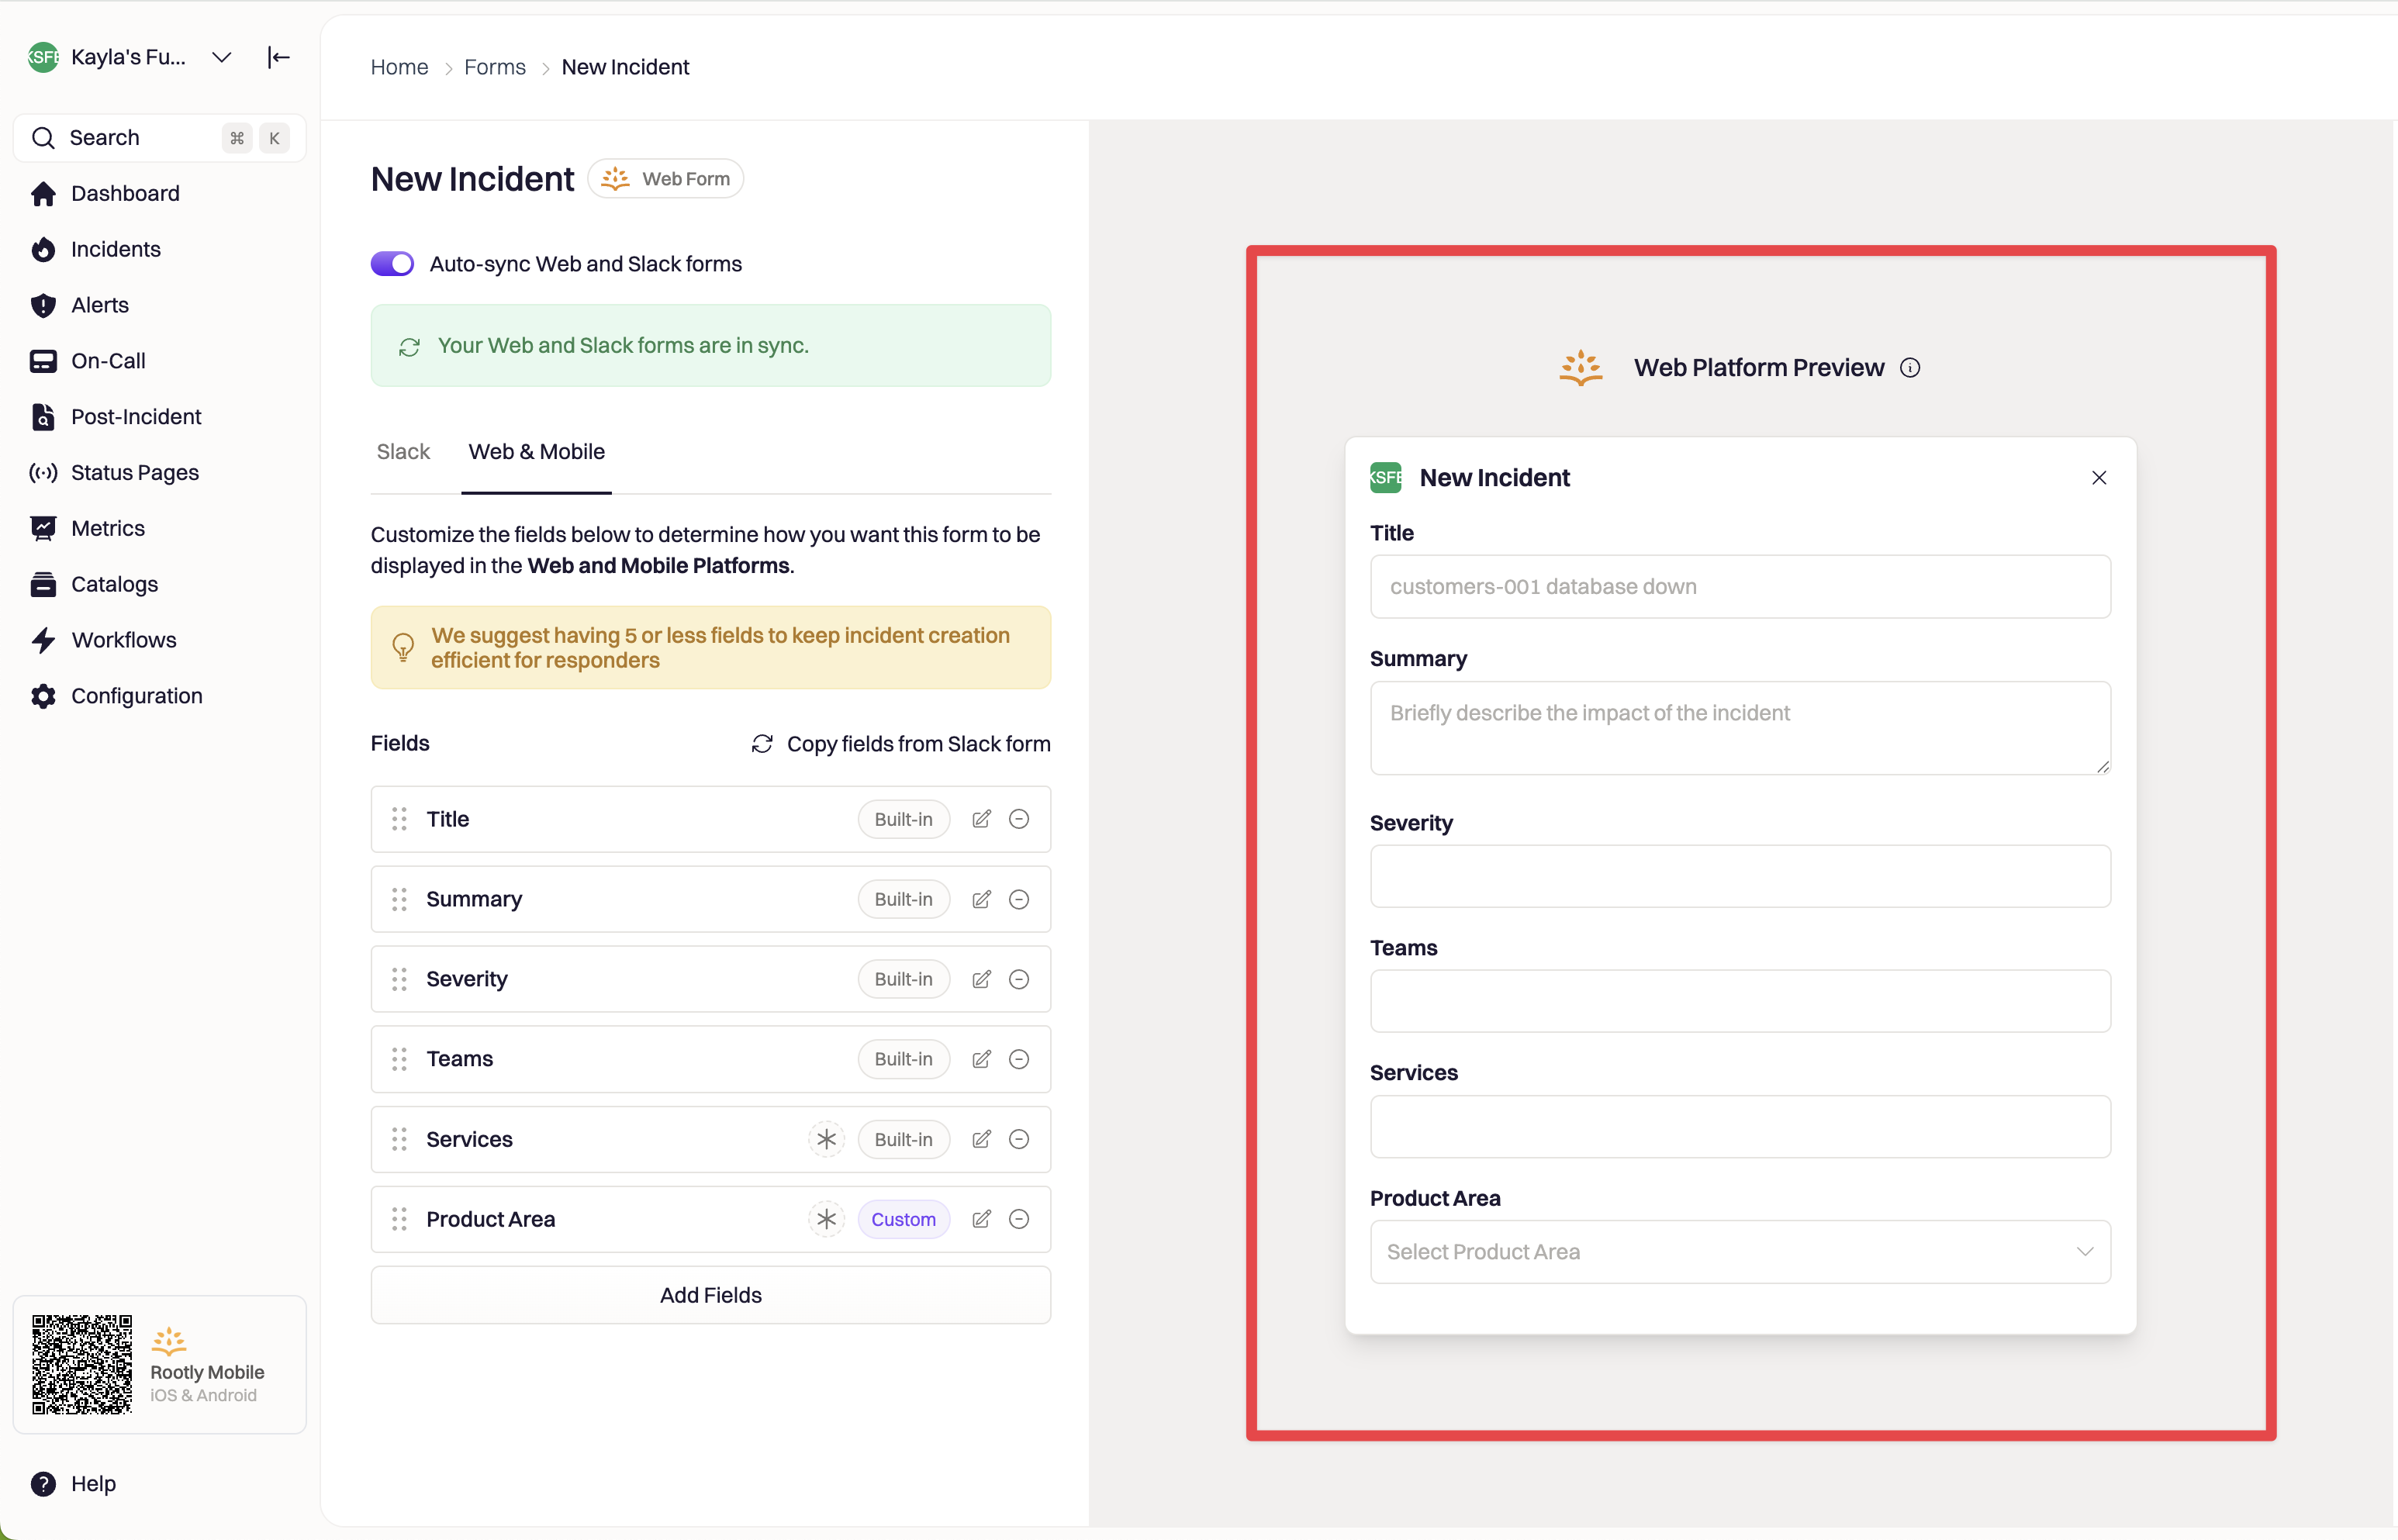The height and width of the screenshot is (1540, 2398).
Task: Open the Dashboard page
Action: coord(125,194)
